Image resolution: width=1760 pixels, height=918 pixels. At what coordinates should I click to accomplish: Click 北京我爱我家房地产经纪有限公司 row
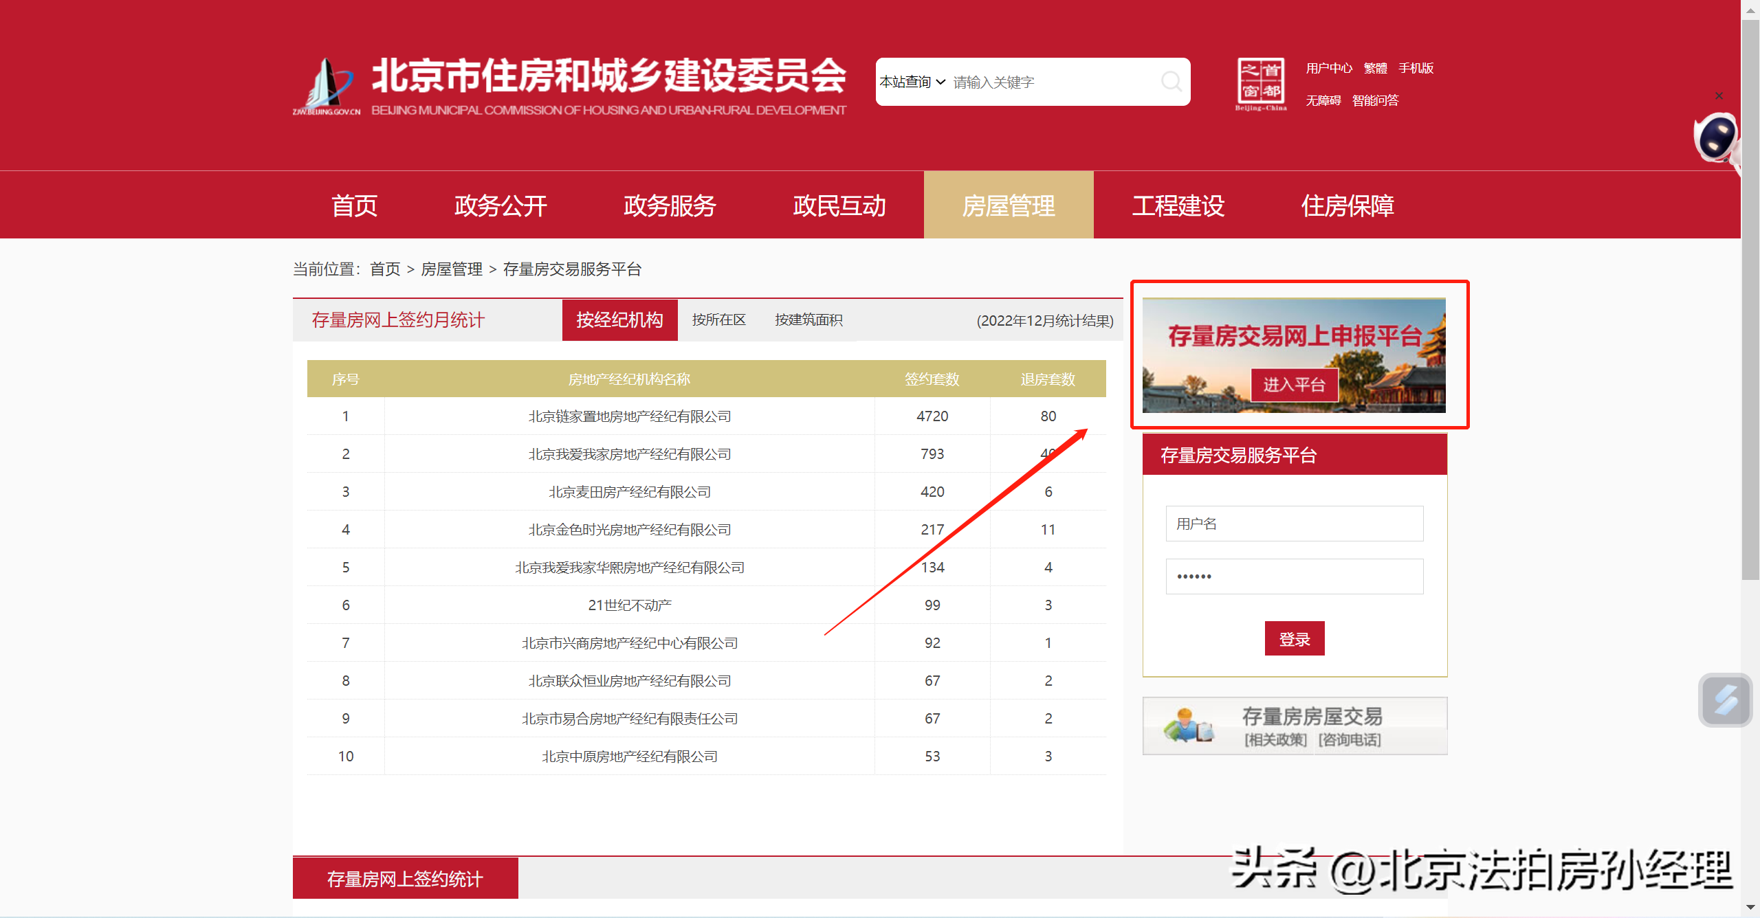click(x=707, y=454)
